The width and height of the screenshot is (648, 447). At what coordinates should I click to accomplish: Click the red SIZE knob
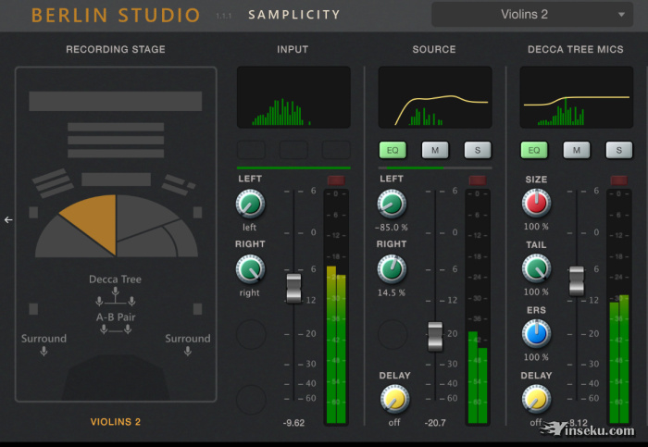pos(537,204)
